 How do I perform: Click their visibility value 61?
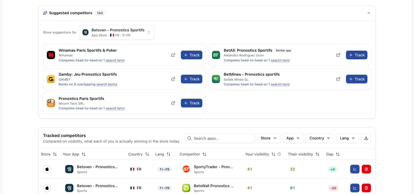pos(293,188)
